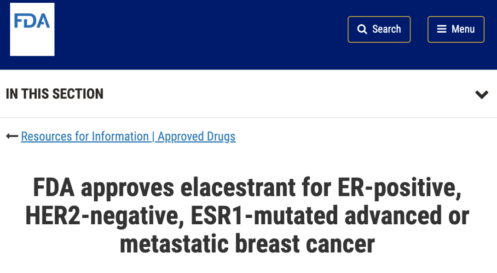Click the Approved Drugs link text
Screen dimensions: 497x273
click(196, 136)
